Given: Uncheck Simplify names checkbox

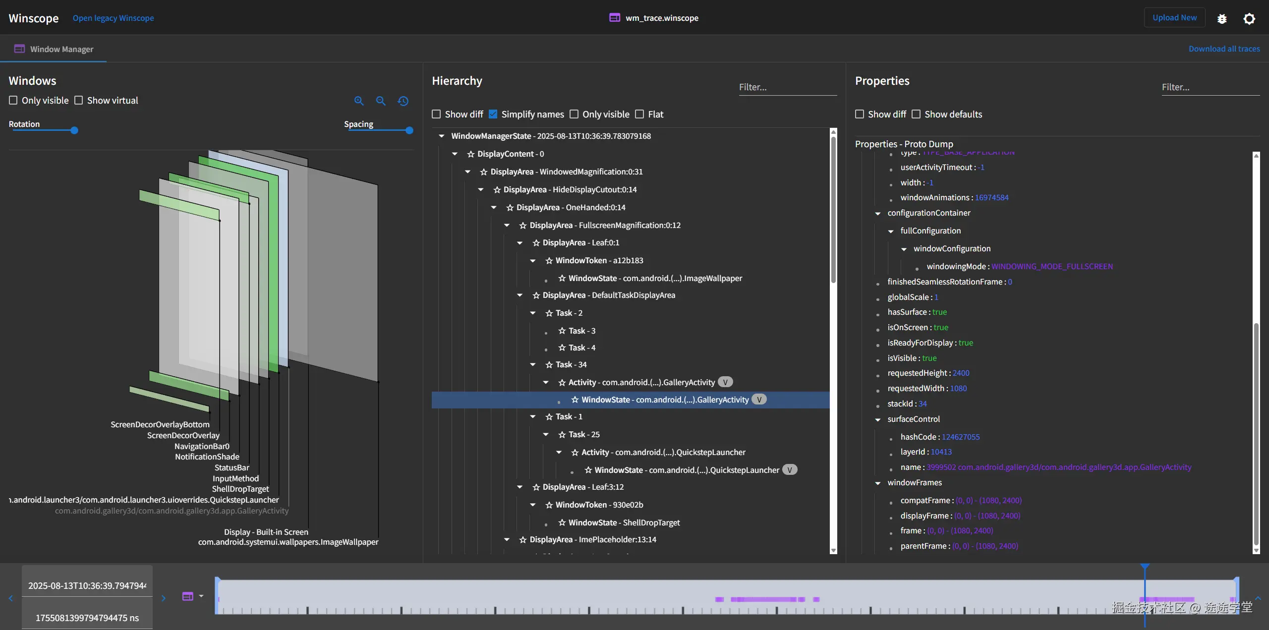Looking at the screenshot, I should (x=493, y=115).
